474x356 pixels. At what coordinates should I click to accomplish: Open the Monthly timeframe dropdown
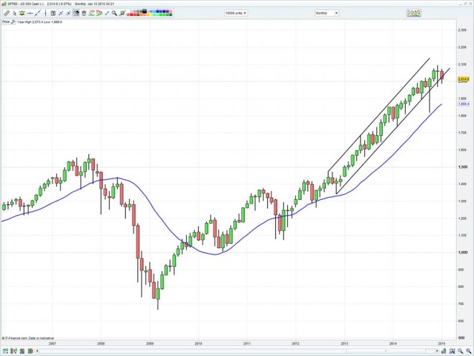click(327, 13)
